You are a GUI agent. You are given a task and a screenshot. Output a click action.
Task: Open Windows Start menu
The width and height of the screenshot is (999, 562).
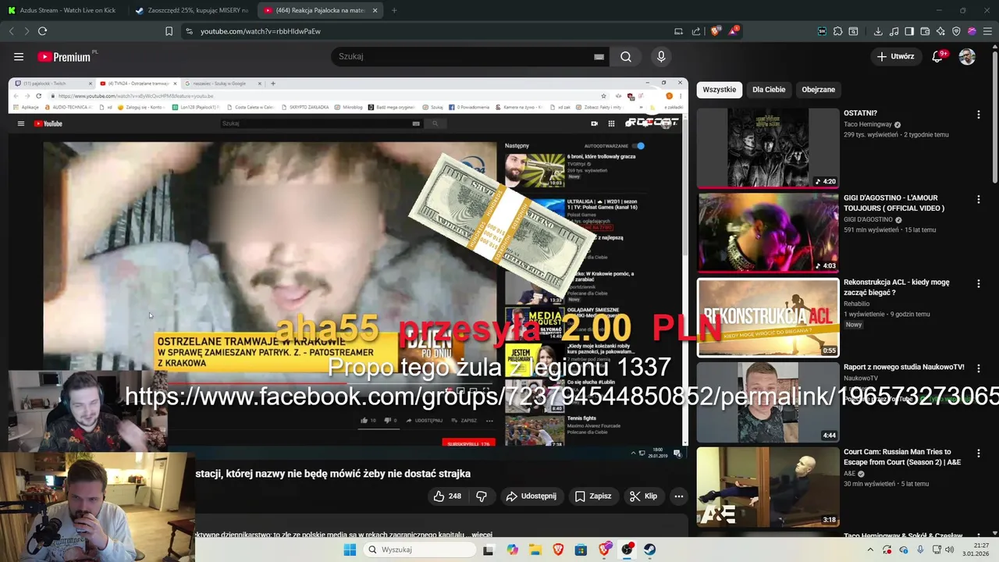pyautogui.click(x=350, y=550)
